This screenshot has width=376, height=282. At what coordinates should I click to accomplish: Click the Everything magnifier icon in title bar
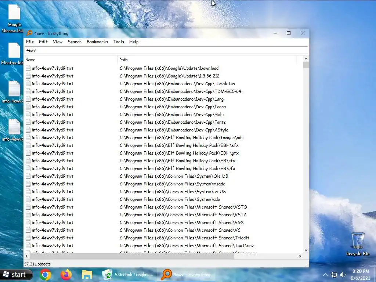tap(29, 33)
